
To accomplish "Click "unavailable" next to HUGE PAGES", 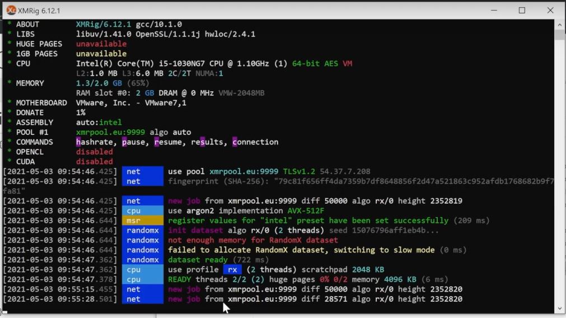I will click(101, 44).
